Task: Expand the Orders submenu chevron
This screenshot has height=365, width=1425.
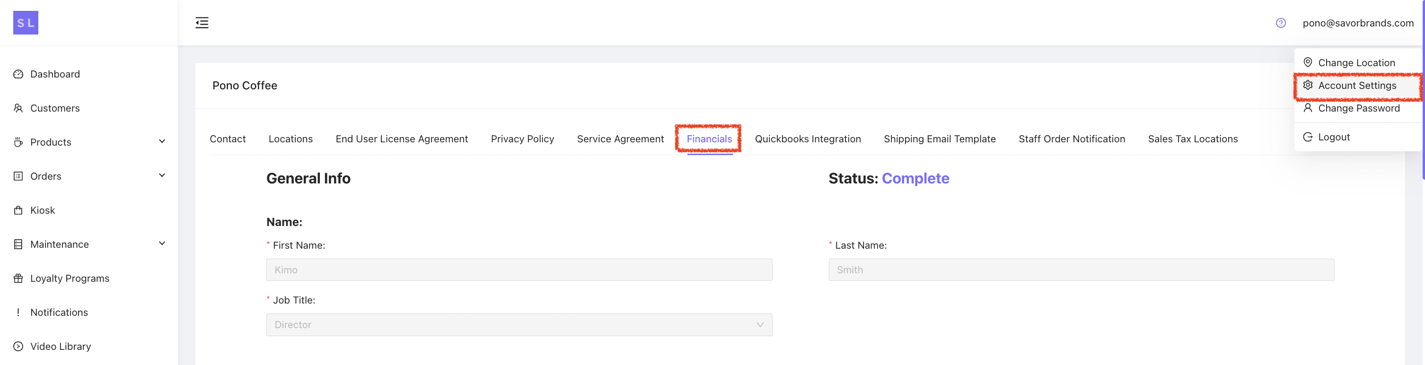Action: [x=162, y=176]
